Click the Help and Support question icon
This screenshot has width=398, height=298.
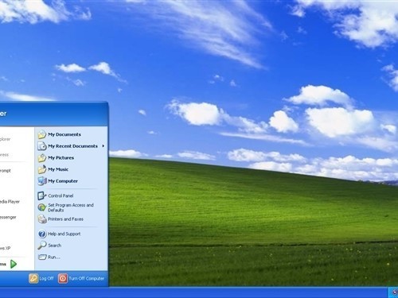point(42,234)
